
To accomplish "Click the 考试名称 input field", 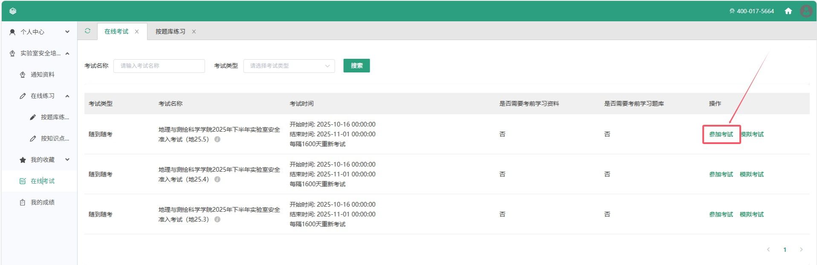I will point(159,66).
